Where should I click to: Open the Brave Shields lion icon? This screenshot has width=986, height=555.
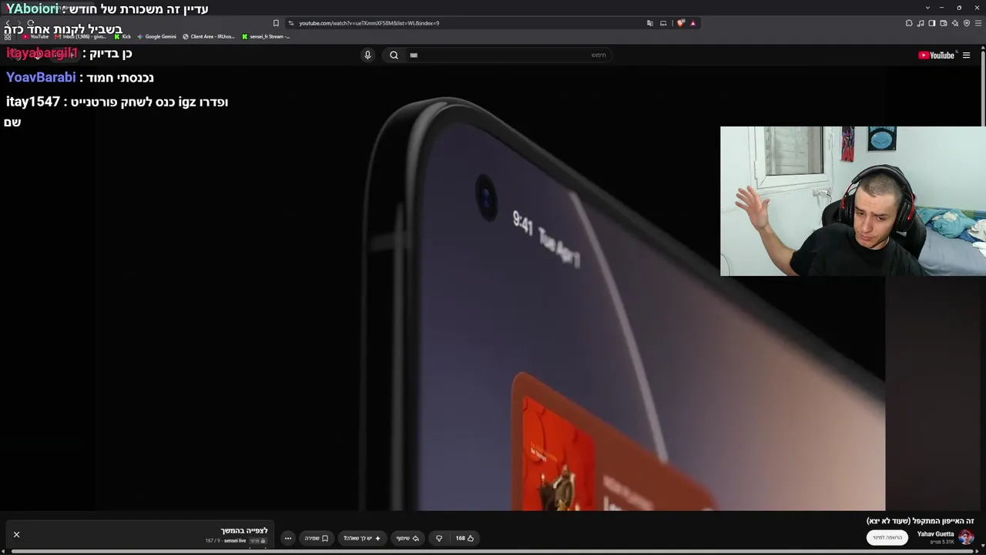click(x=680, y=23)
